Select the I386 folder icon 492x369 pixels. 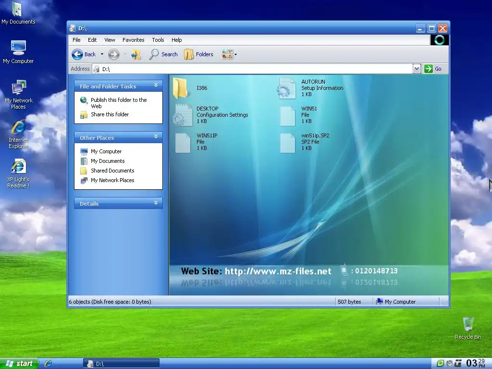(181, 88)
